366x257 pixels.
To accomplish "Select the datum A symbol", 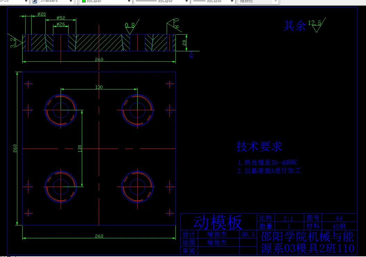I will (191, 56).
